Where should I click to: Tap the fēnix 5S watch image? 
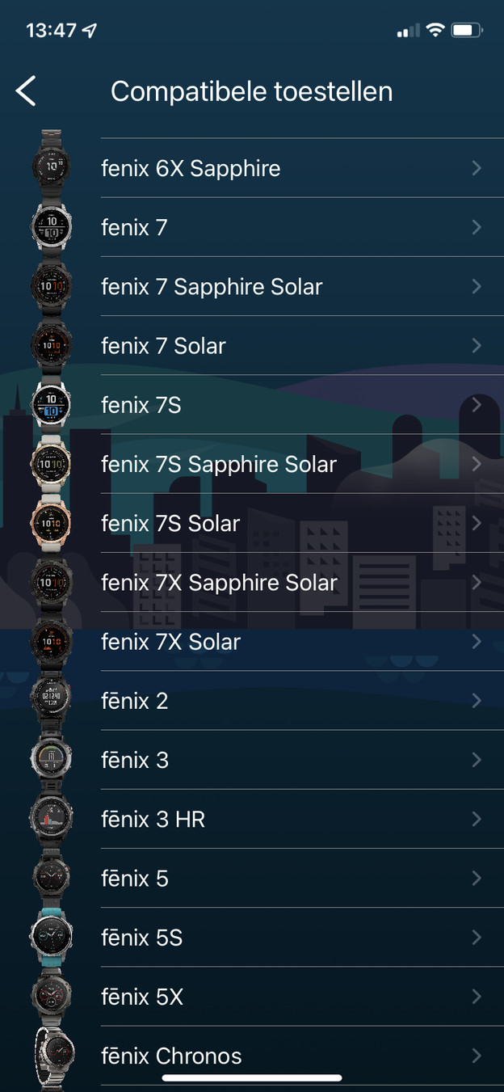click(x=51, y=938)
